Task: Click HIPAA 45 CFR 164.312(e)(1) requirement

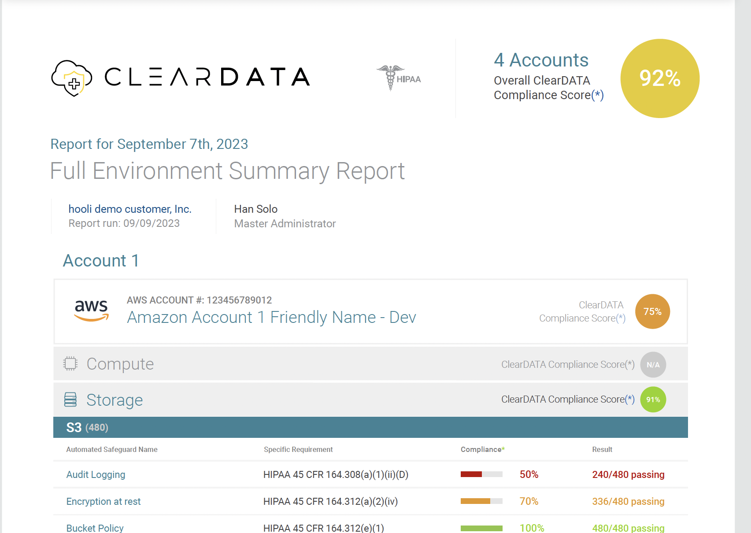Action: tap(324, 528)
